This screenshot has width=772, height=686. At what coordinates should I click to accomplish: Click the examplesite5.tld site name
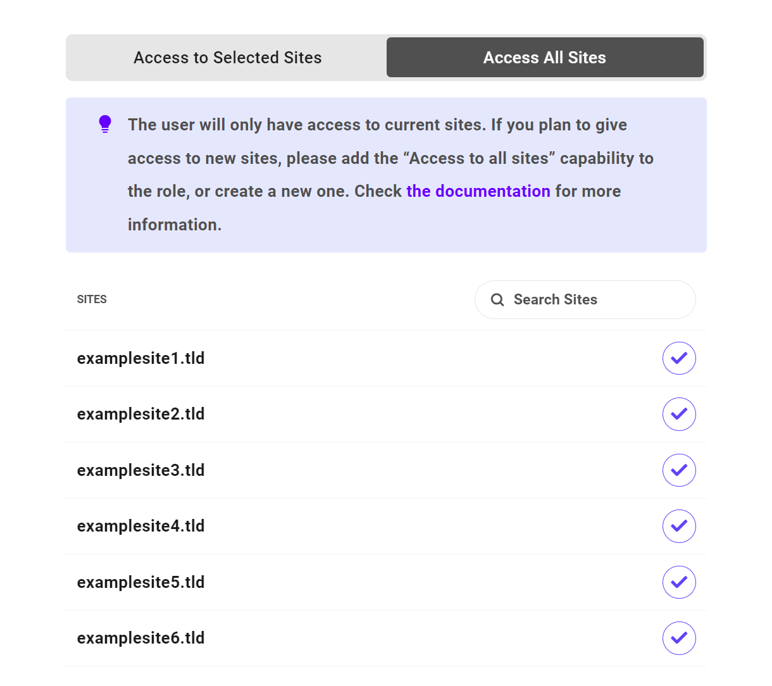141,582
